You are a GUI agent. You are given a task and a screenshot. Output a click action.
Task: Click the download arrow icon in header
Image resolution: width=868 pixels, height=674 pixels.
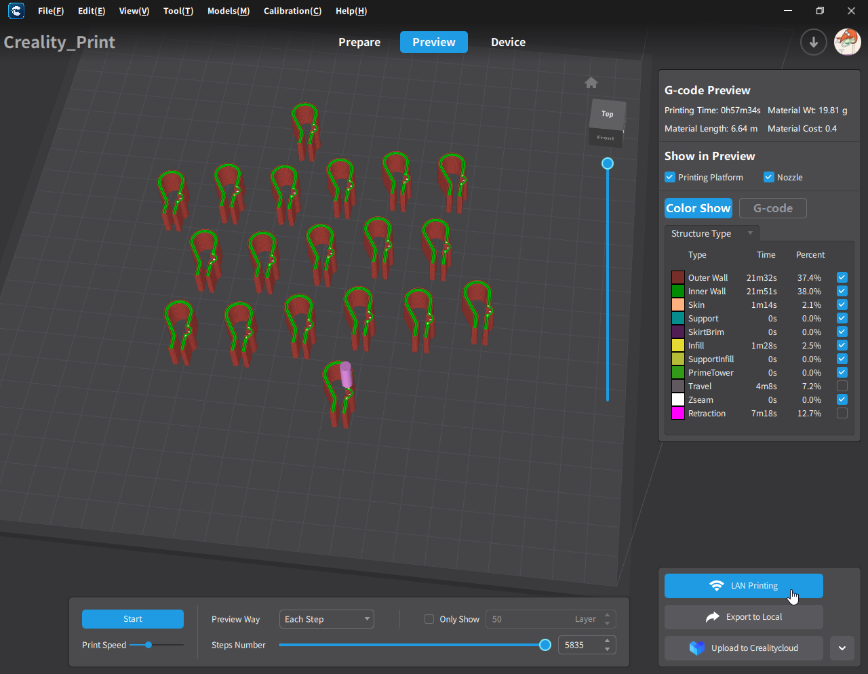pos(814,42)
